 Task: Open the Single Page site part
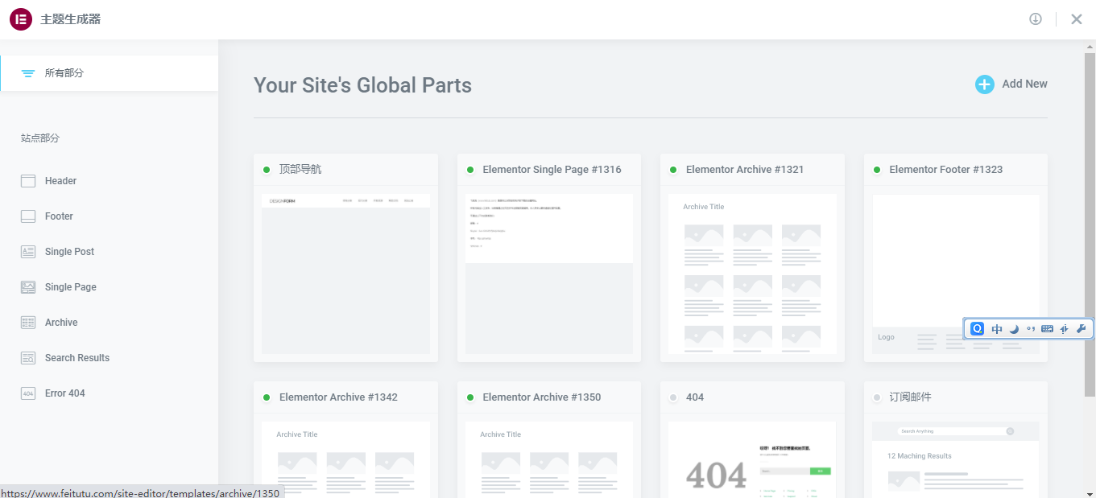click(x=71, y=287)
